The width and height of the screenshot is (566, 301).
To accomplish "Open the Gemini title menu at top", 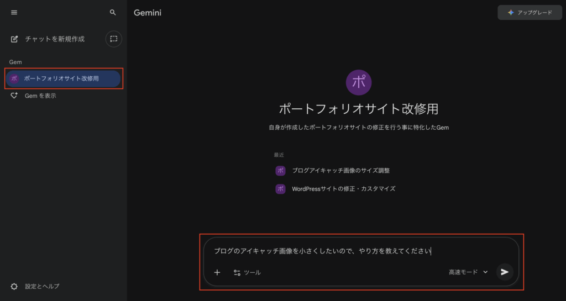I will click(x=148, y=13).
